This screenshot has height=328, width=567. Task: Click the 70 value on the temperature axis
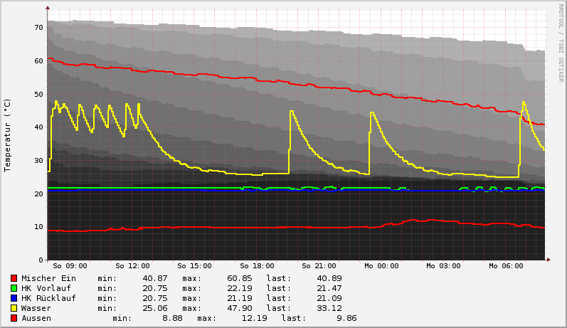click(39, 28)
